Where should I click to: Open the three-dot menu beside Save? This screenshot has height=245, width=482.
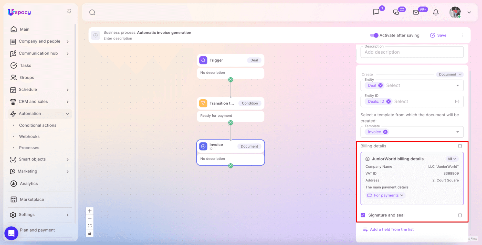pos(463,35)
